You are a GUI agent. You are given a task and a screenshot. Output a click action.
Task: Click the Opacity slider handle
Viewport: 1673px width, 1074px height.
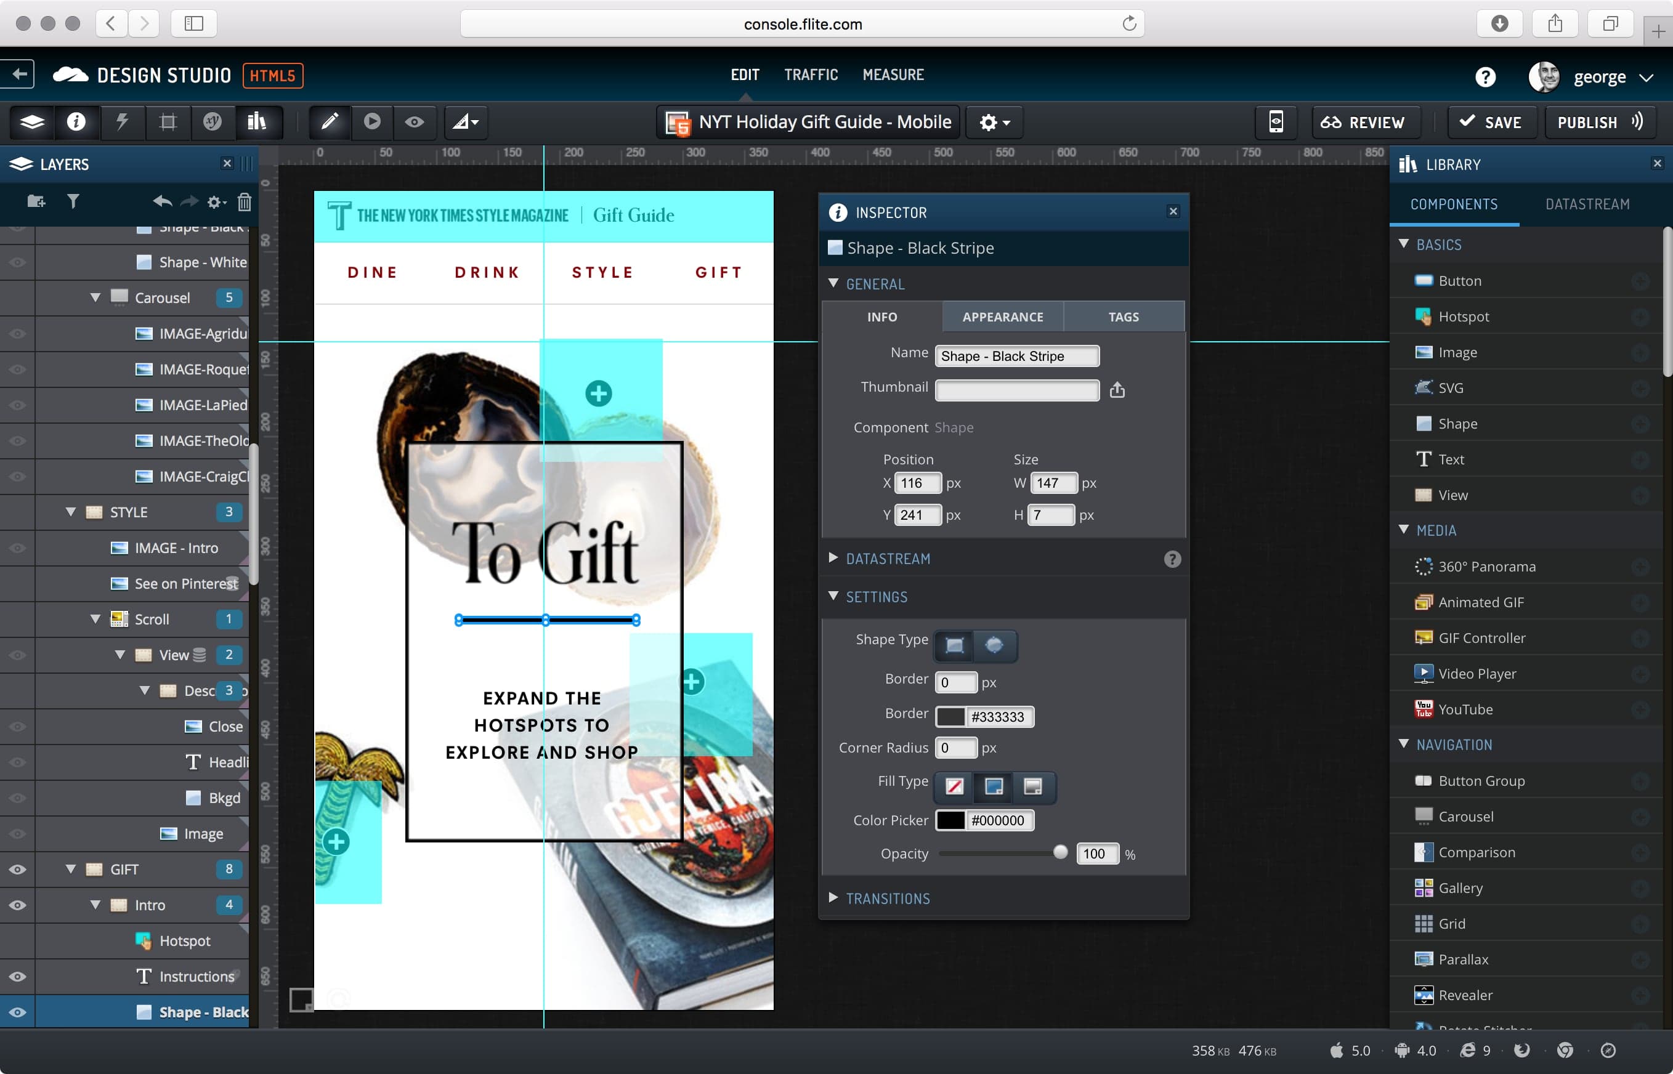(x=1060, y=852)
